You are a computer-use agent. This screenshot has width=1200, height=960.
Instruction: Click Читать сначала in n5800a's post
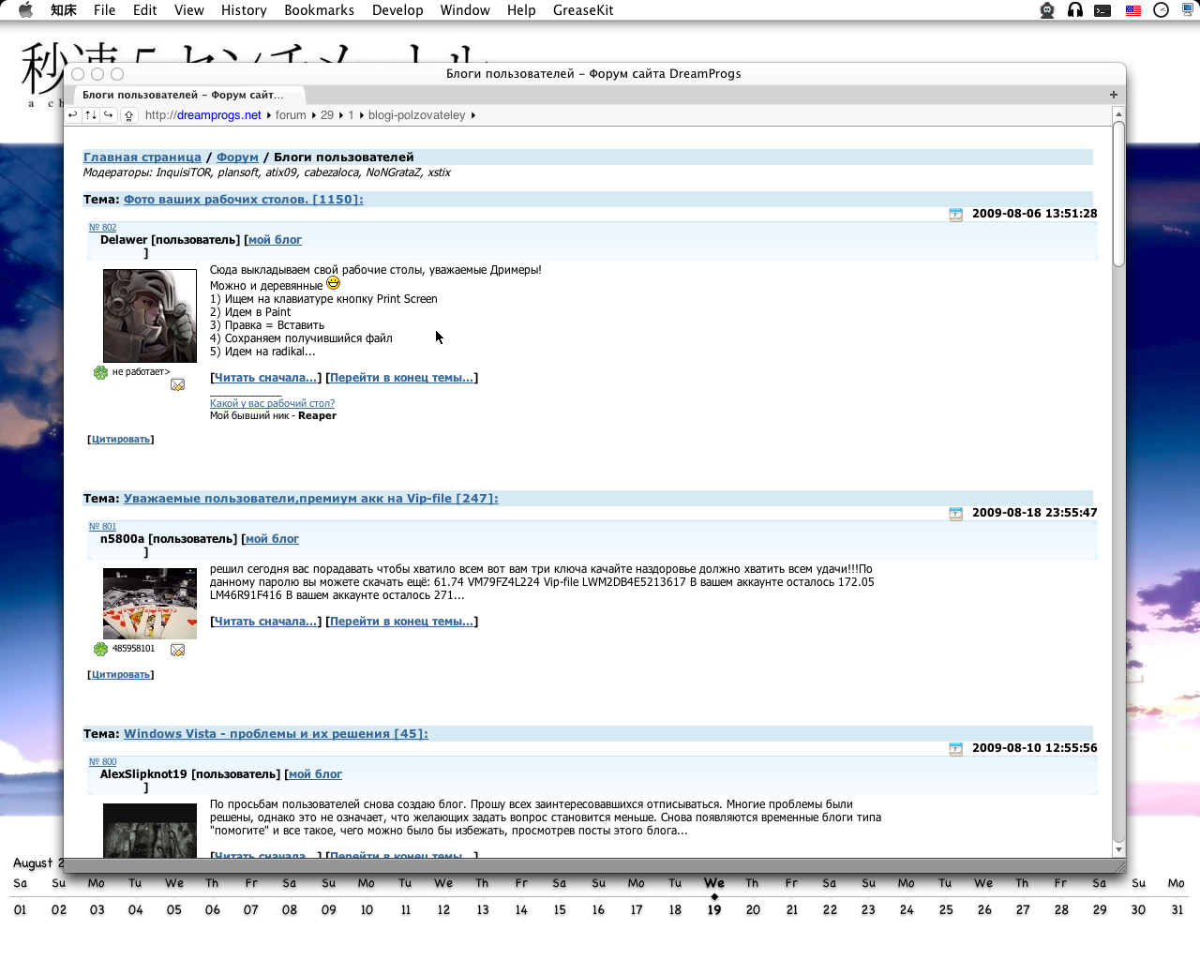click(265, 622)
